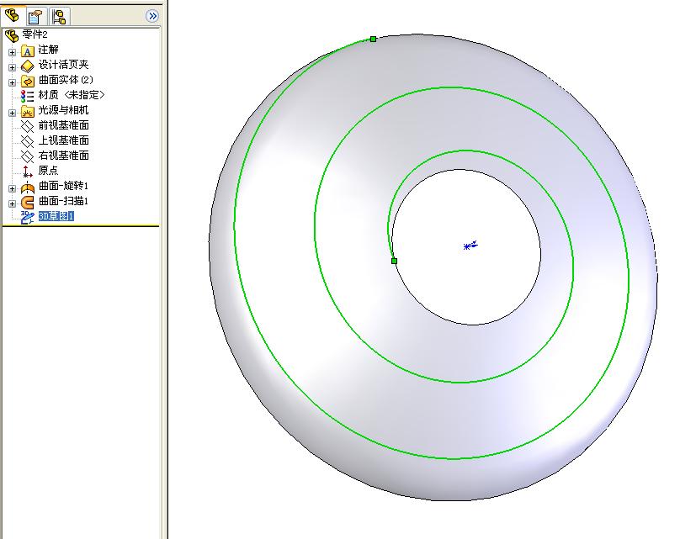Click the 3D草图1 sketch icon
The width and height of the screenshot is (696, 539).
pyautogui.click(x=28, y=218)
